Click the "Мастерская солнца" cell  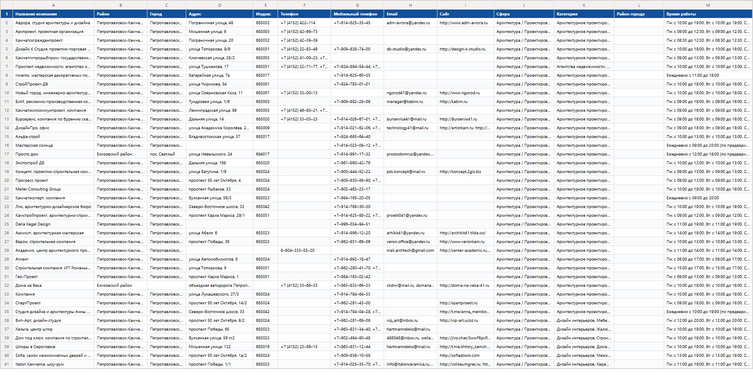coord(53,145)
